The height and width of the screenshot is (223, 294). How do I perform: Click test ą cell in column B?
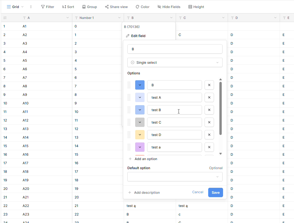pyautogui.click(x=150, y=206)
